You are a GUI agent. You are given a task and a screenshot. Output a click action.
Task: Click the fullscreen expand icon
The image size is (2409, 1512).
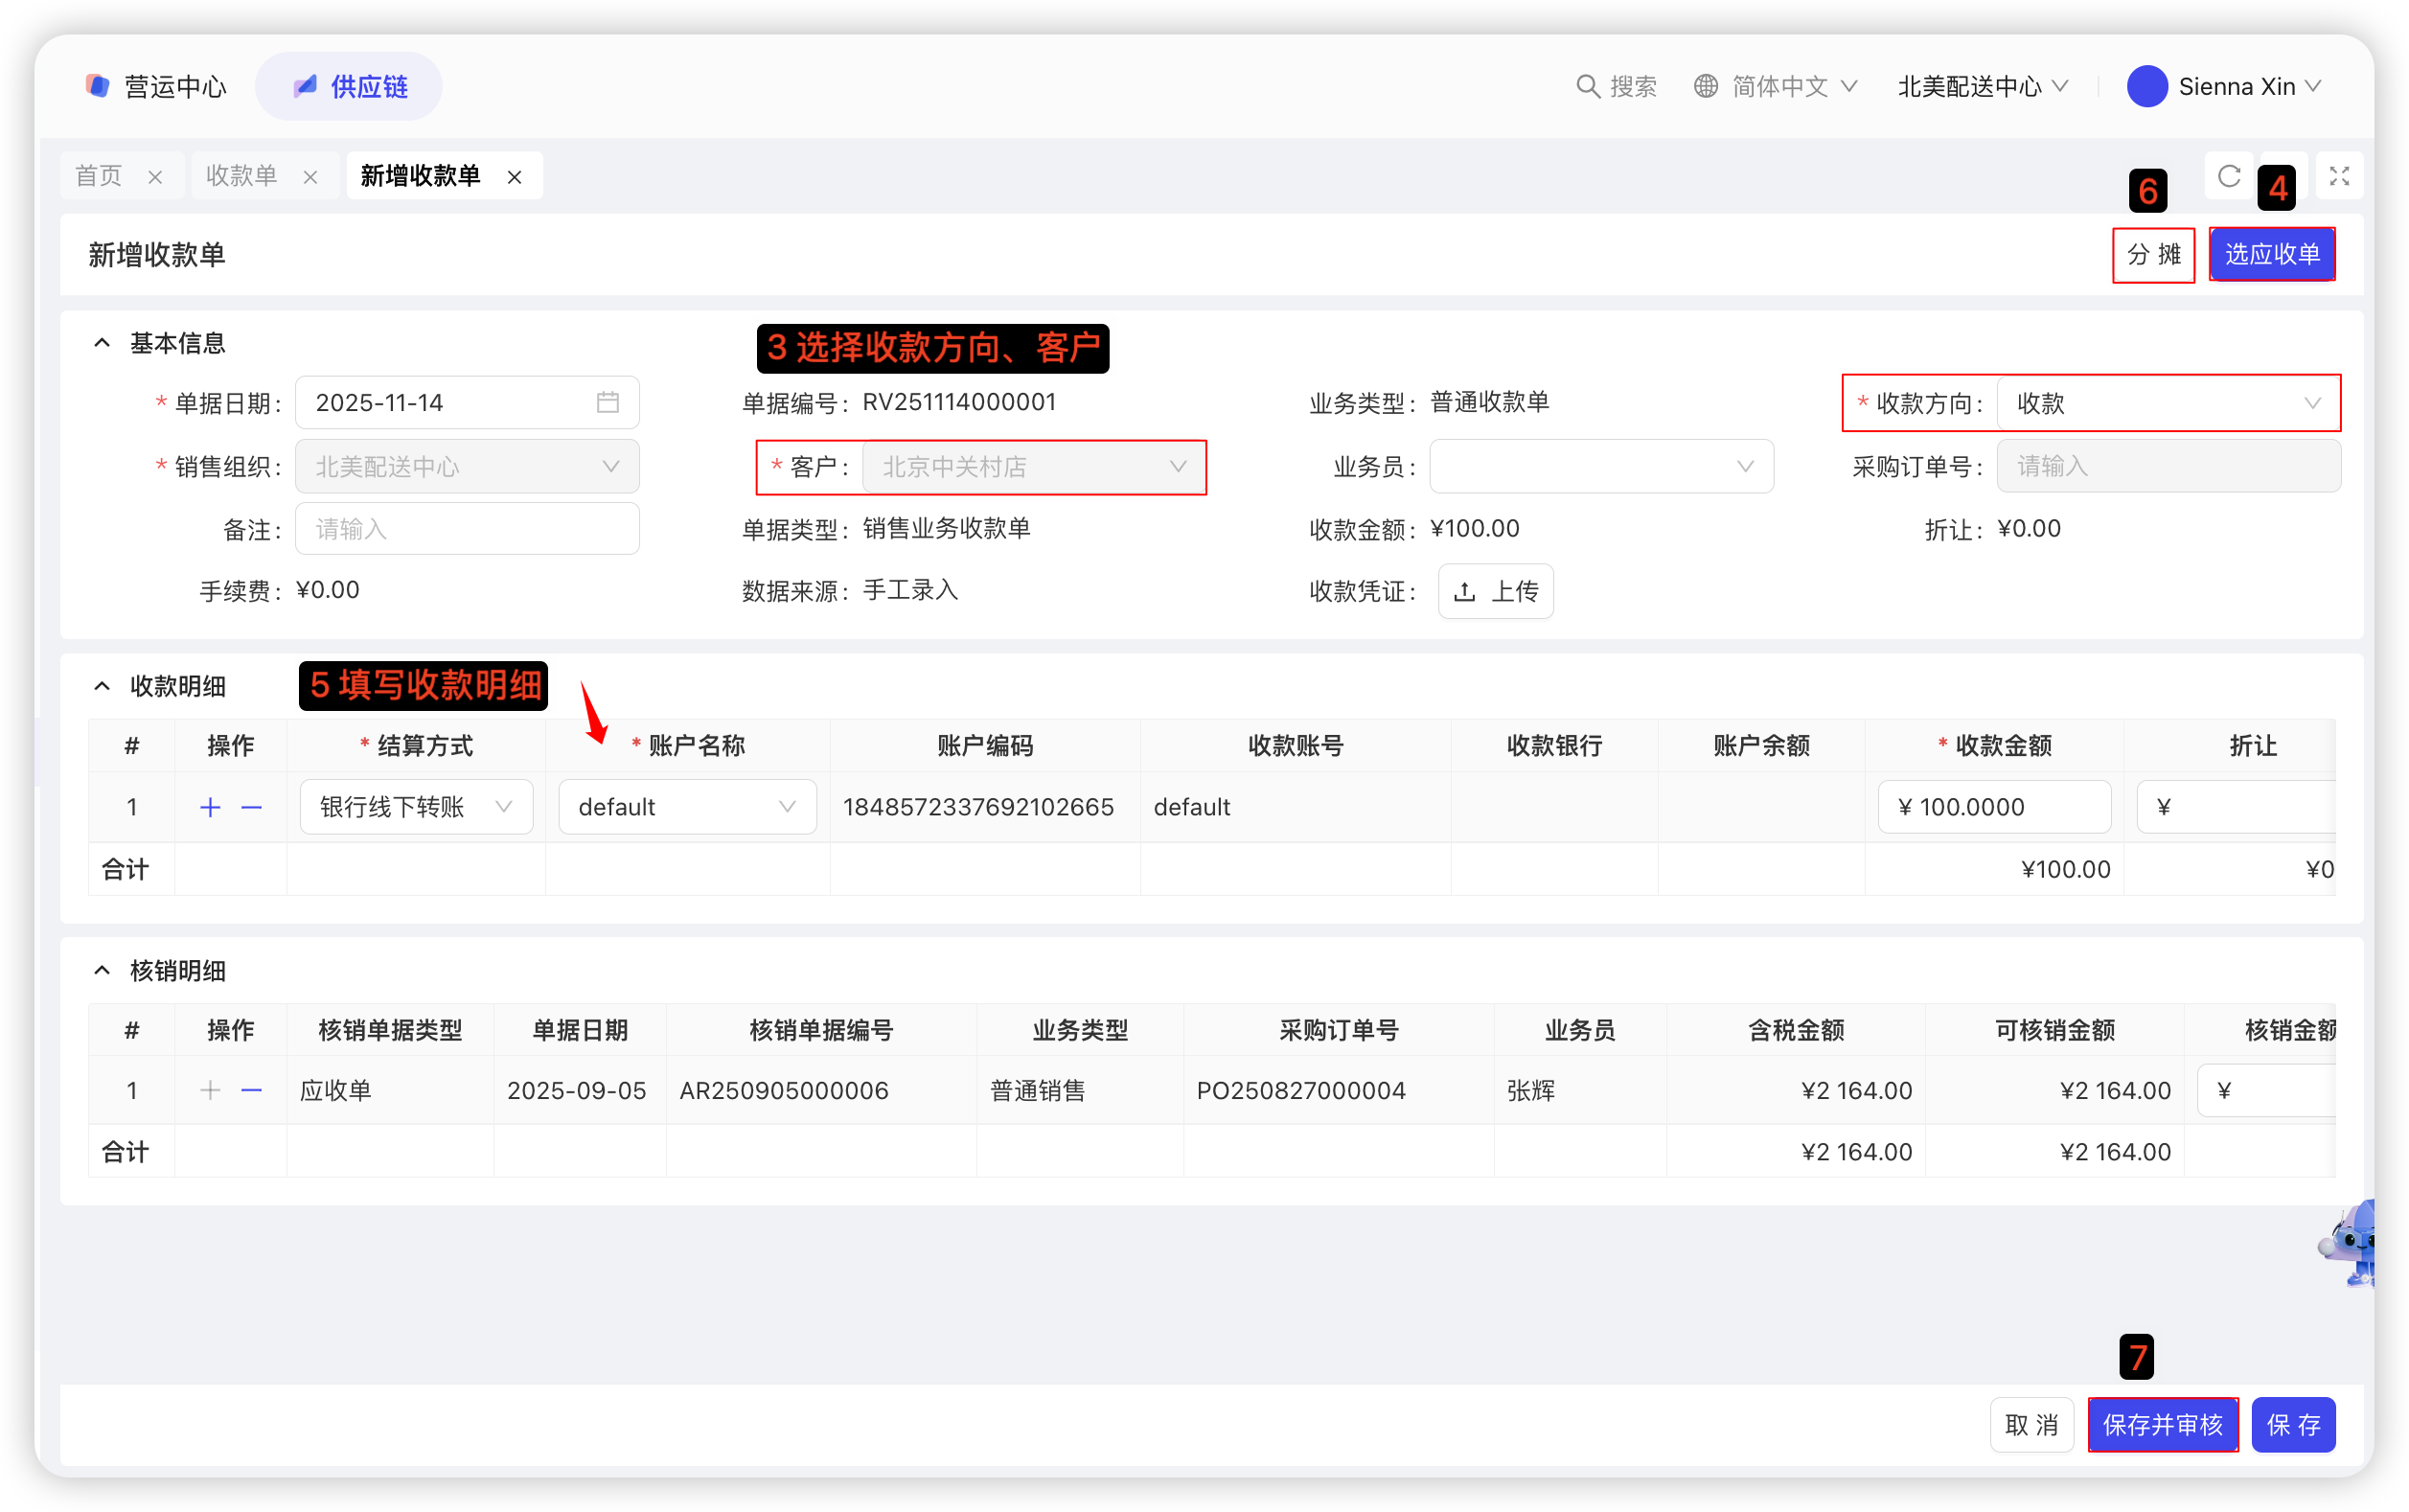(2339, 177)
